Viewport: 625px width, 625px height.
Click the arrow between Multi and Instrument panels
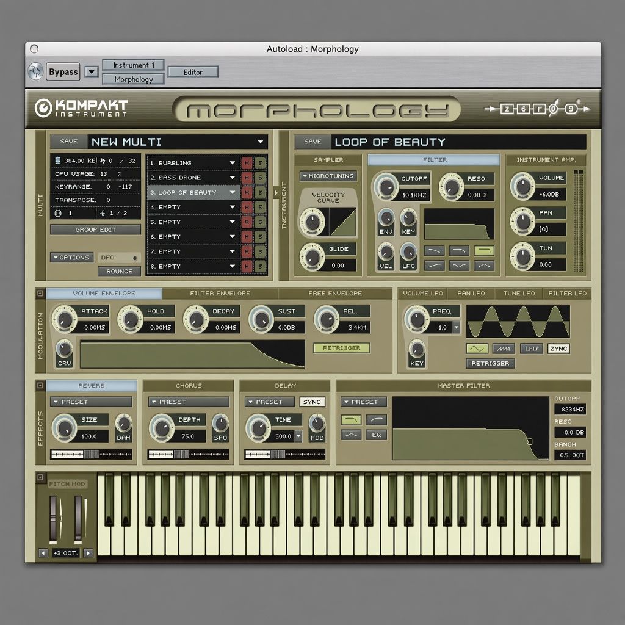tap(276, 193)
